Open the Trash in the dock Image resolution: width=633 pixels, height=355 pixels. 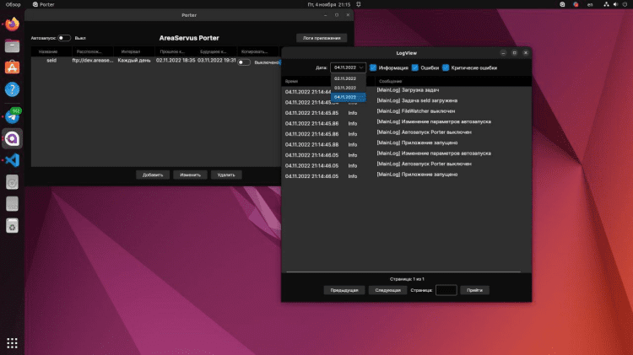pos(12,226)
